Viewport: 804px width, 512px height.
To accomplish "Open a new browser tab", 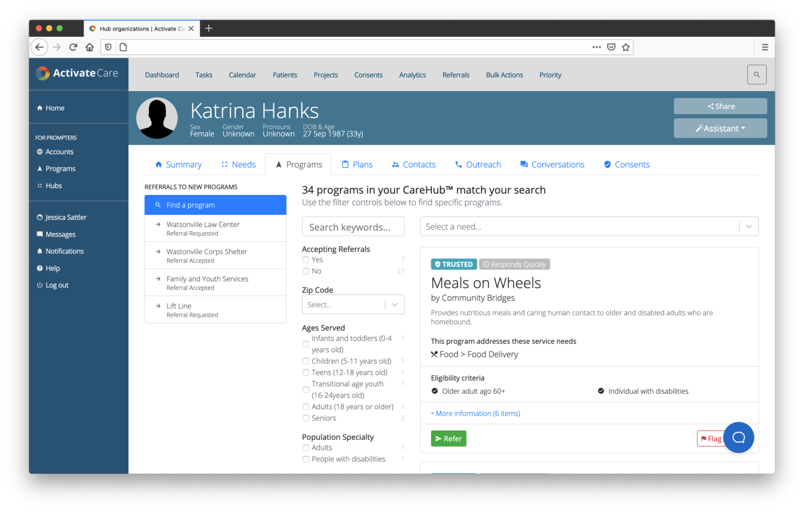I will click(209, 28).
